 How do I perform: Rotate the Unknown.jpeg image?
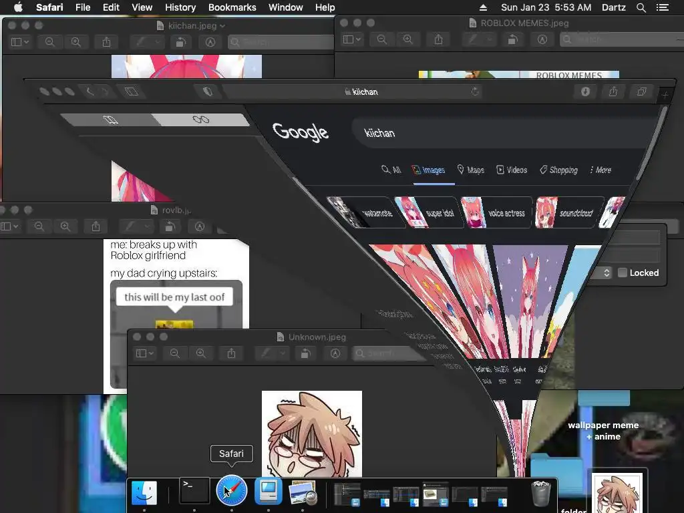coord(306,353)
